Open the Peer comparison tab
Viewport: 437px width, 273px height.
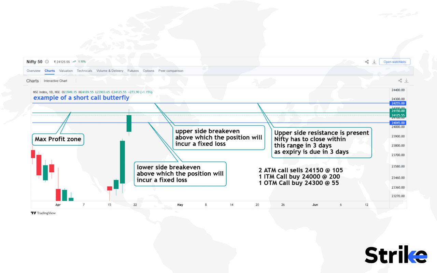[x=171, y=71]
